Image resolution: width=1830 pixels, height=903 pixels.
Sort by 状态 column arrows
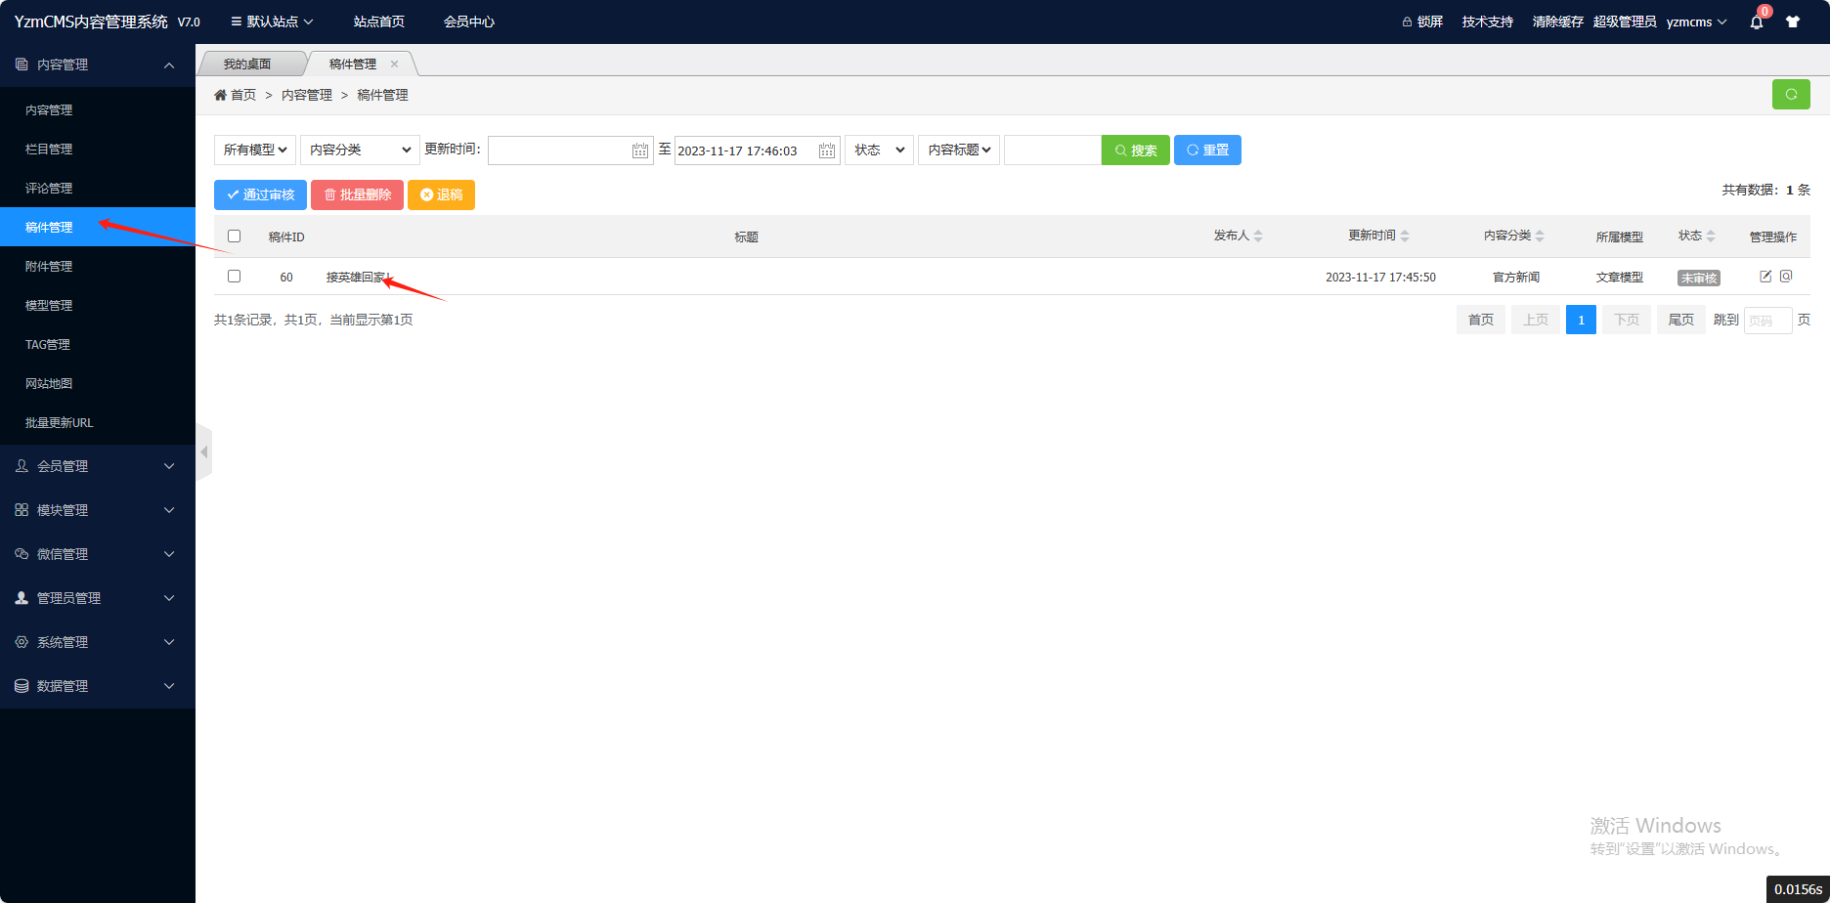point(1711,236)
